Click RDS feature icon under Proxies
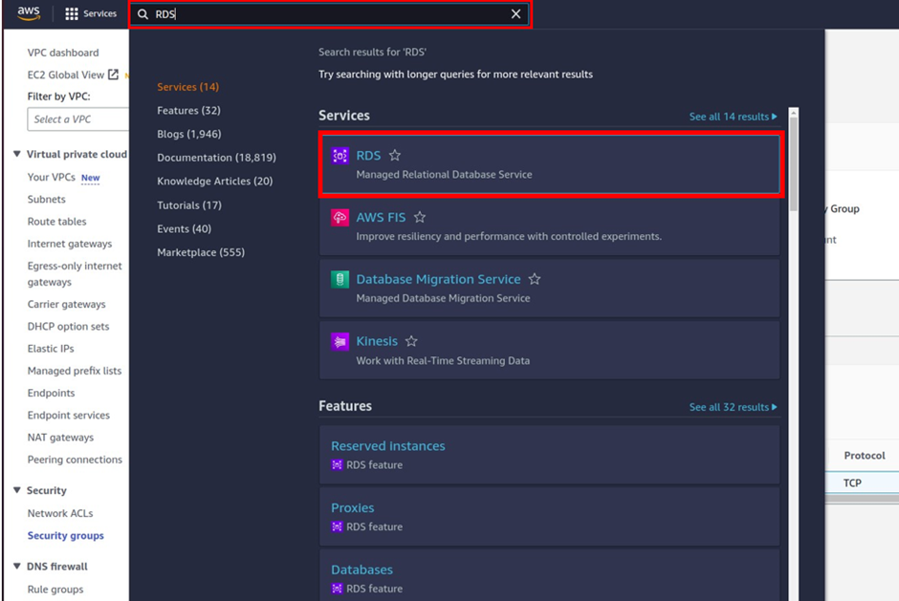This screenshot has width=899, height=601. tap(337, 526)
